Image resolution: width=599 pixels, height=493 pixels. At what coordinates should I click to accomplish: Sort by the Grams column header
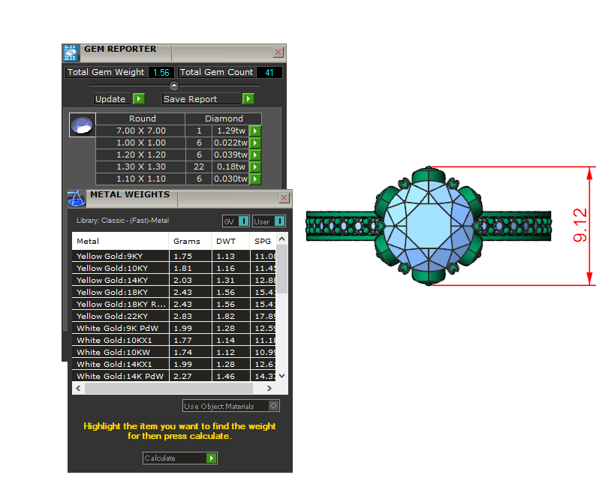pyautogui.click(x=187, y=242)
